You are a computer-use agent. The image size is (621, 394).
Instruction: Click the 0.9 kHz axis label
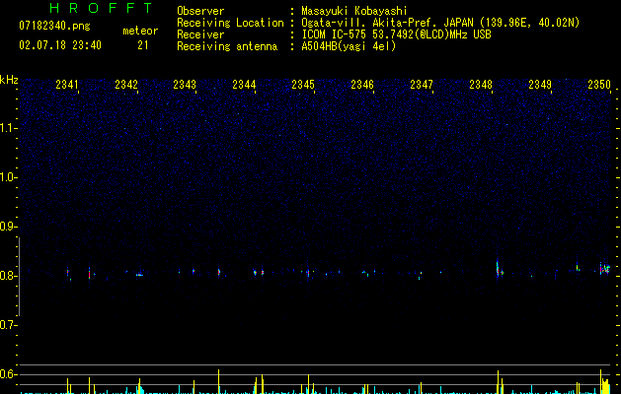[x=7, y=227]
